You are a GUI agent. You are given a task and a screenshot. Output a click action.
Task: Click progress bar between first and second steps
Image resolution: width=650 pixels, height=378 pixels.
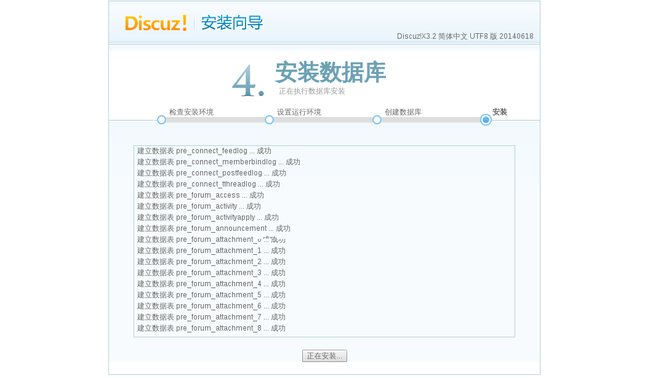tap(215, 120)
